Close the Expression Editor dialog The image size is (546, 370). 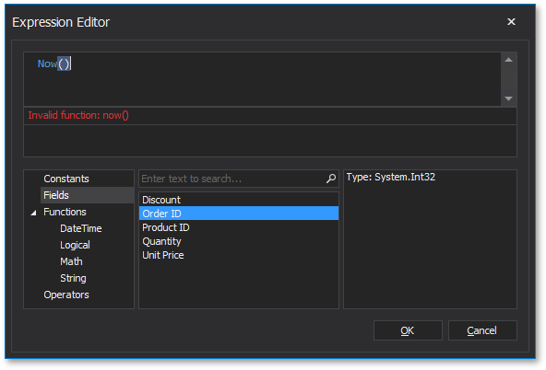point(511,22)
